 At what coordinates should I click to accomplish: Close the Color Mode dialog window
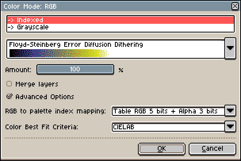(235, 6)
